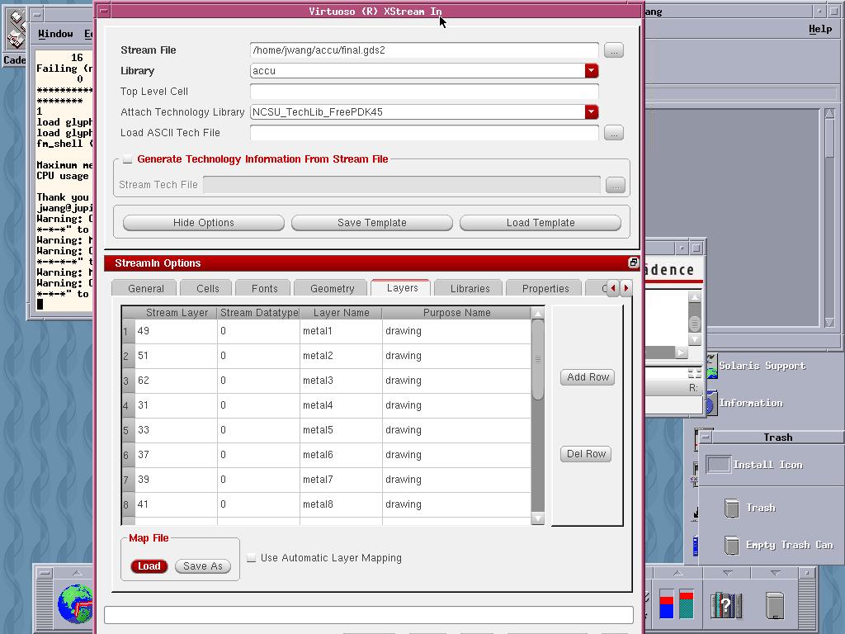The width and height of the screenshot is (845, 634).
Task: Select the metal2 layer name cell
Action: coord(341,356)
